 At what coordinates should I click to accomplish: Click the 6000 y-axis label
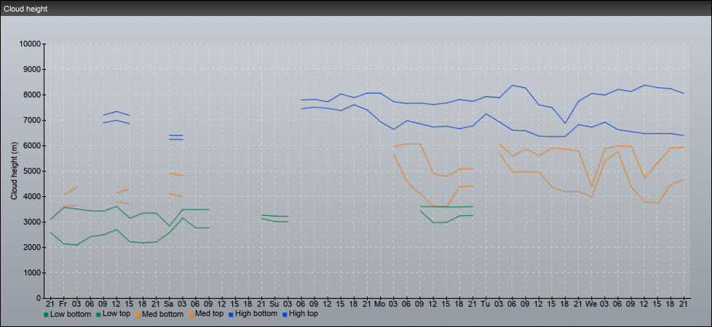coord(32,145)
